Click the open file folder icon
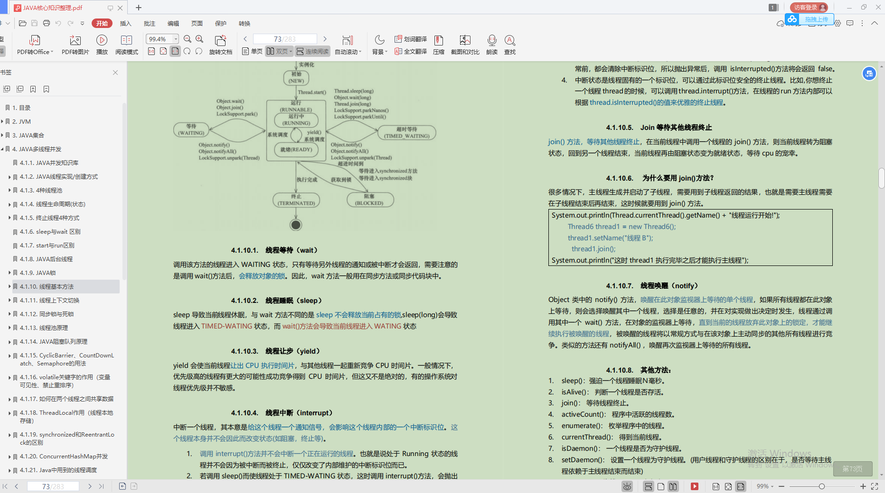Viewport: 885px width, 493px height. (x=22, y=23)
